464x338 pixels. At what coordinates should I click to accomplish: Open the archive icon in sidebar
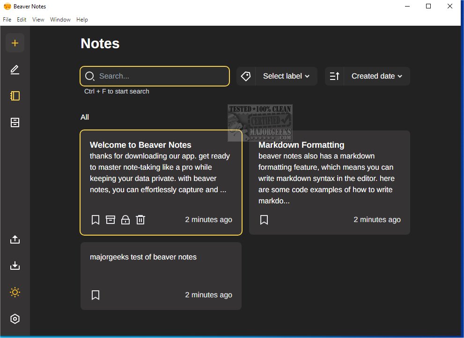point(15,122)
